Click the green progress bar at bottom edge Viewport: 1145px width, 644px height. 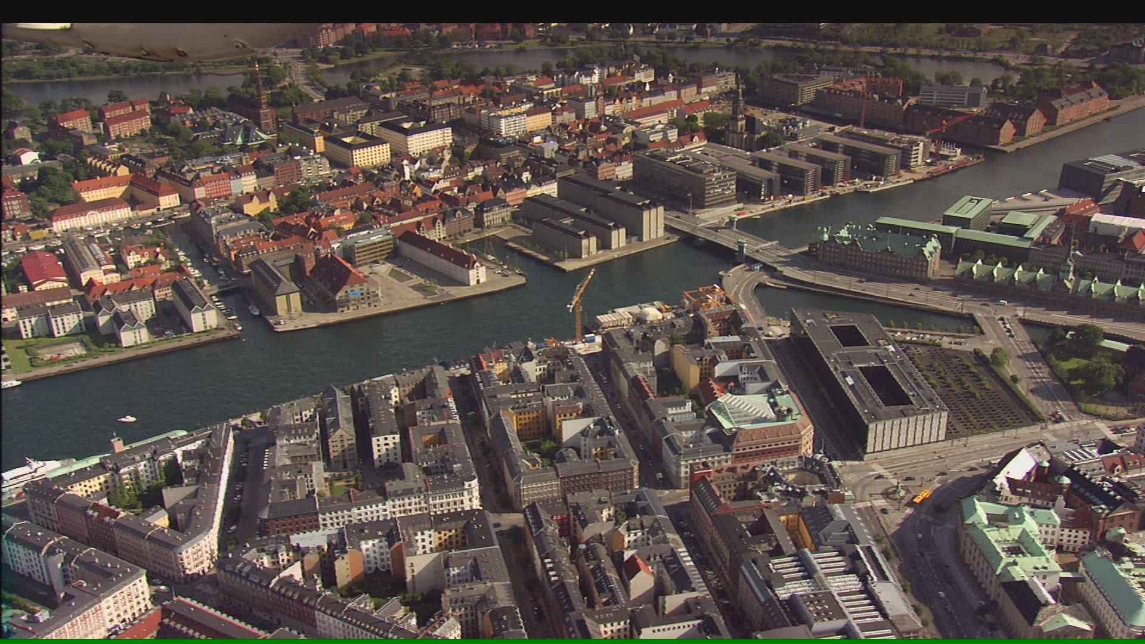tap(572, 642)
